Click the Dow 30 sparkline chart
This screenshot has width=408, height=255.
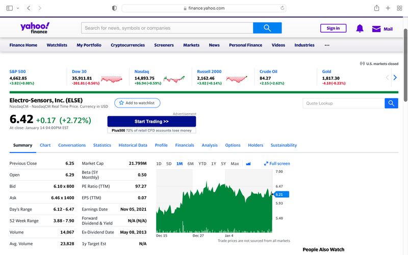[112, 79]
